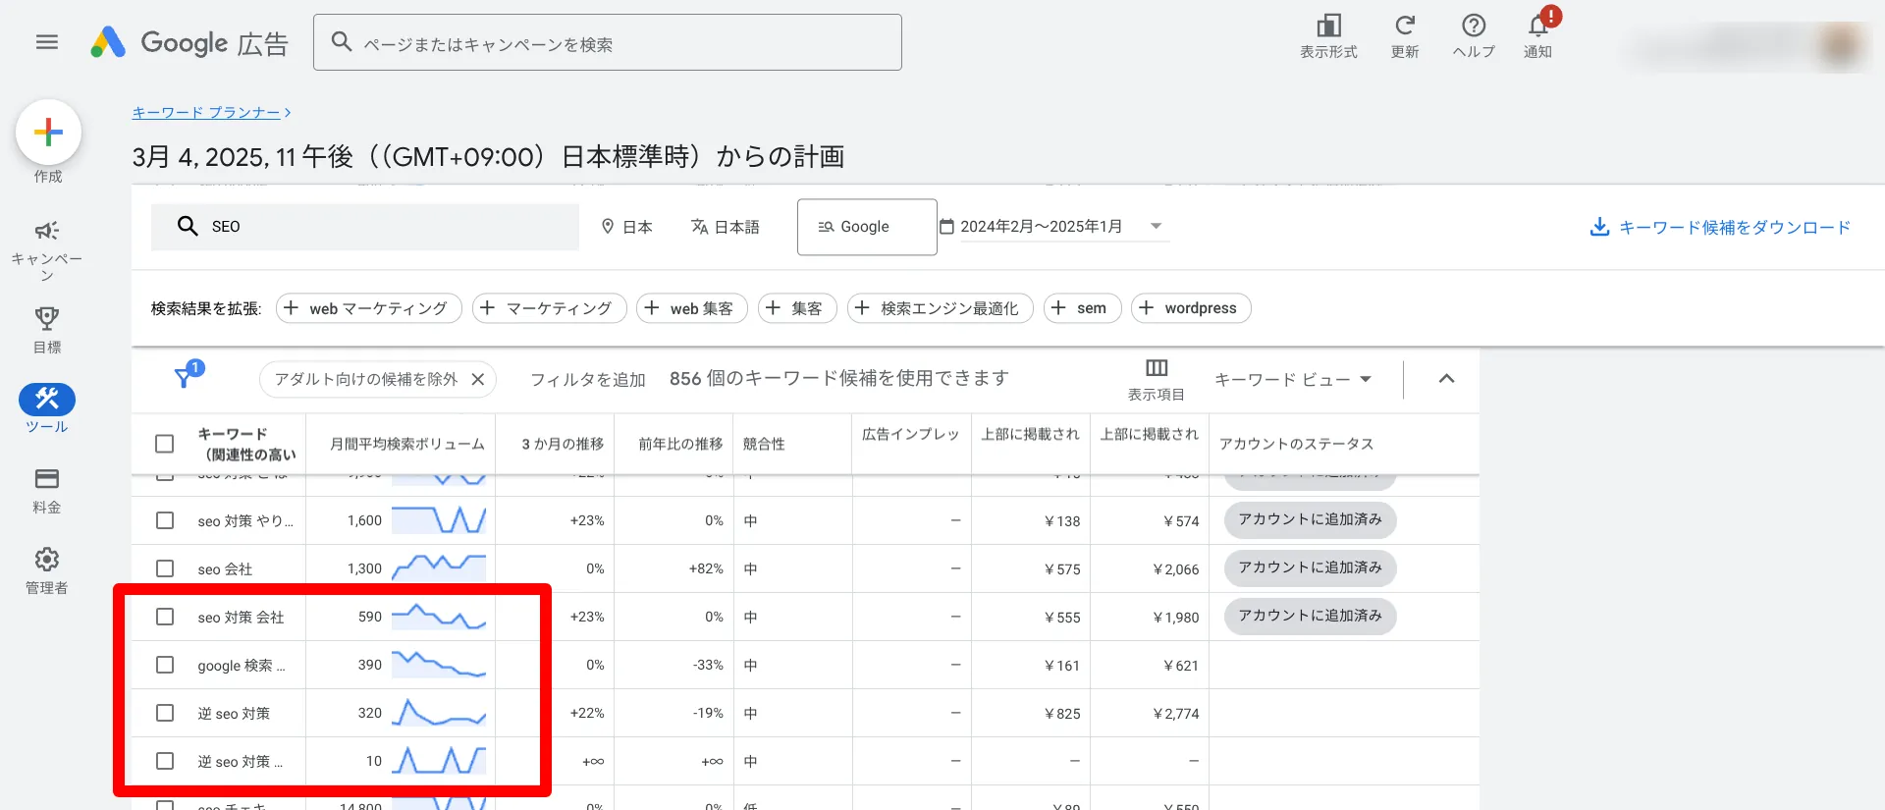Open キーワード プランナー breadcrumb link
Image resolution: width=1885 pixels, height=810 pixels.
click(206, 113)
